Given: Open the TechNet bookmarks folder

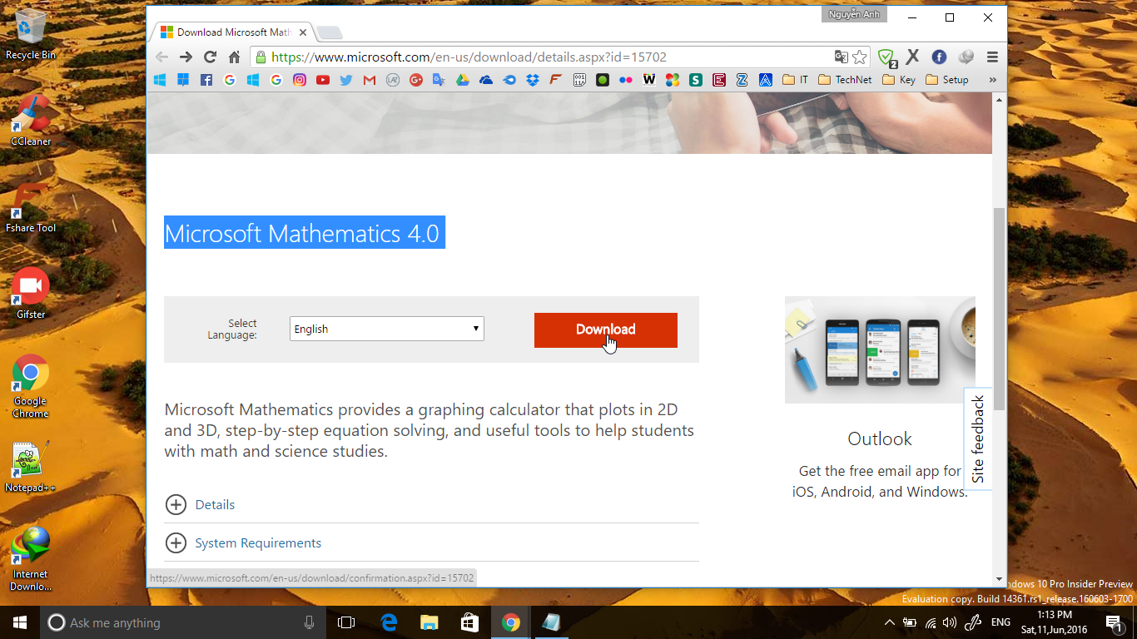Looking at the screenshot, I should click(845, 80).
